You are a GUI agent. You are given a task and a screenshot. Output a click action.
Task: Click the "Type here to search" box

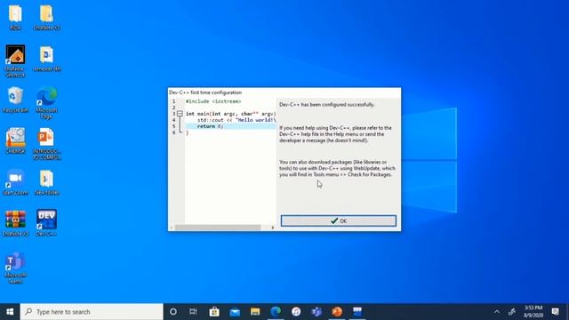[92, 312]
